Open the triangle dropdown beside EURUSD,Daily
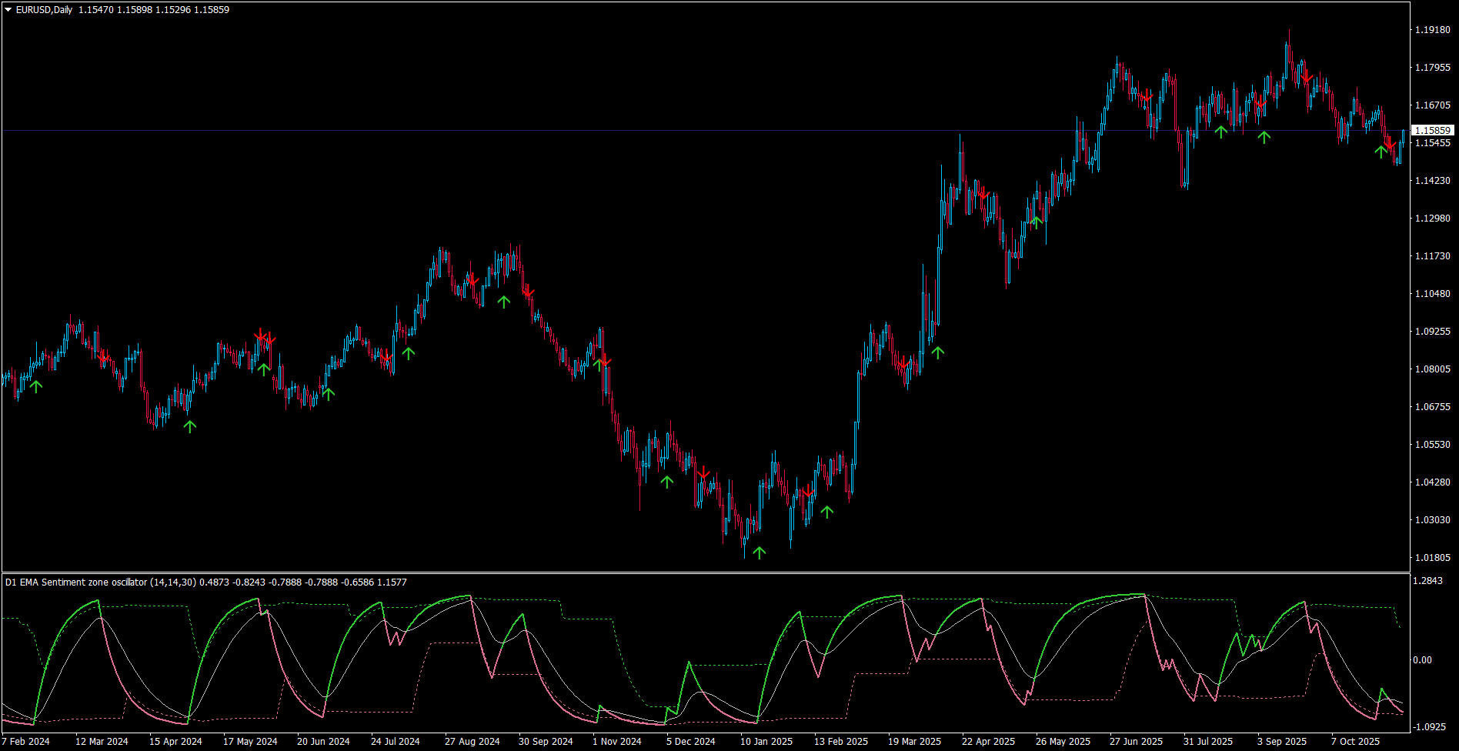 point(8,10)
